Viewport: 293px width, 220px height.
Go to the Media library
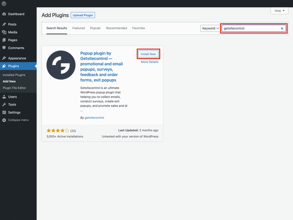click(x=13, y=32)
